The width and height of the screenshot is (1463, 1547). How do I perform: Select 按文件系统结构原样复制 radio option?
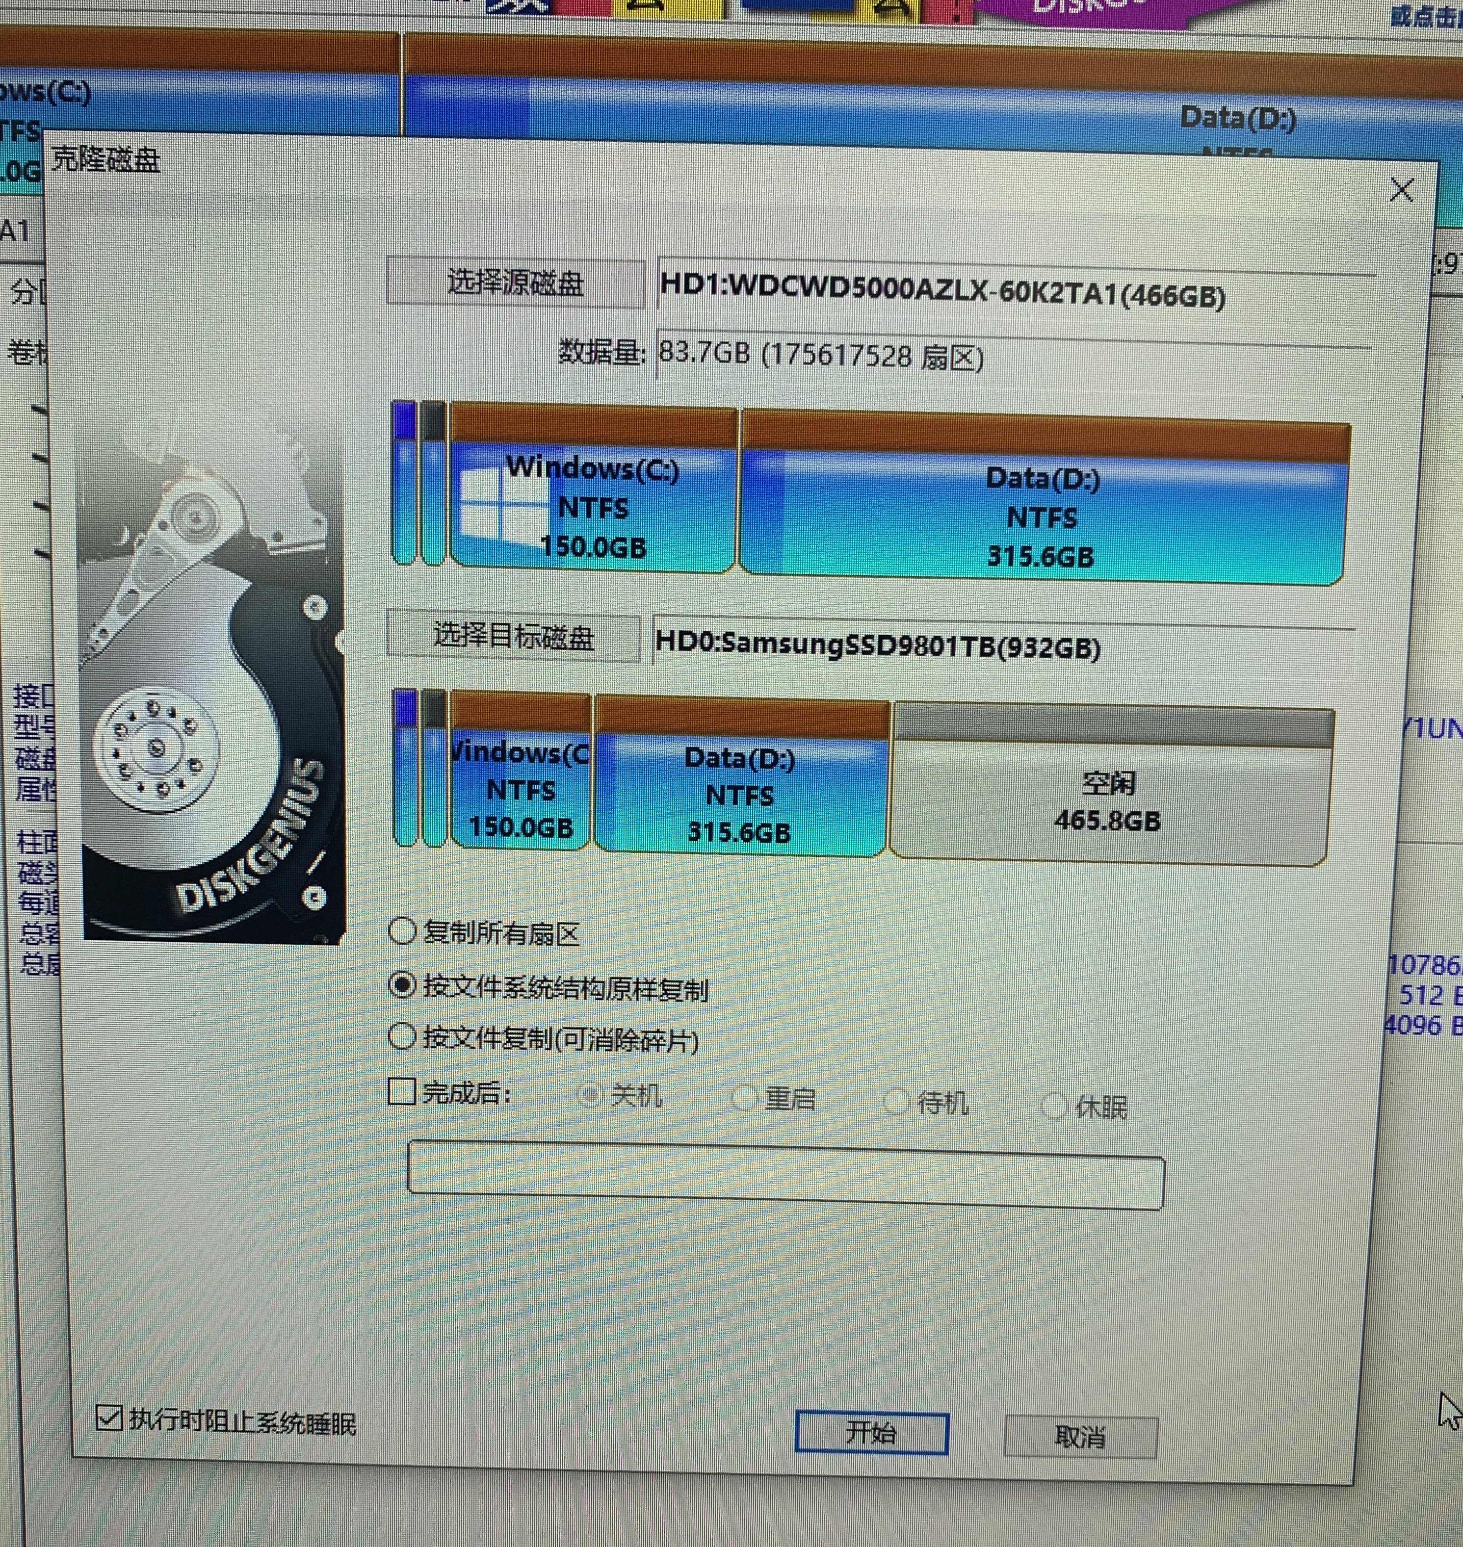point(402,985)
